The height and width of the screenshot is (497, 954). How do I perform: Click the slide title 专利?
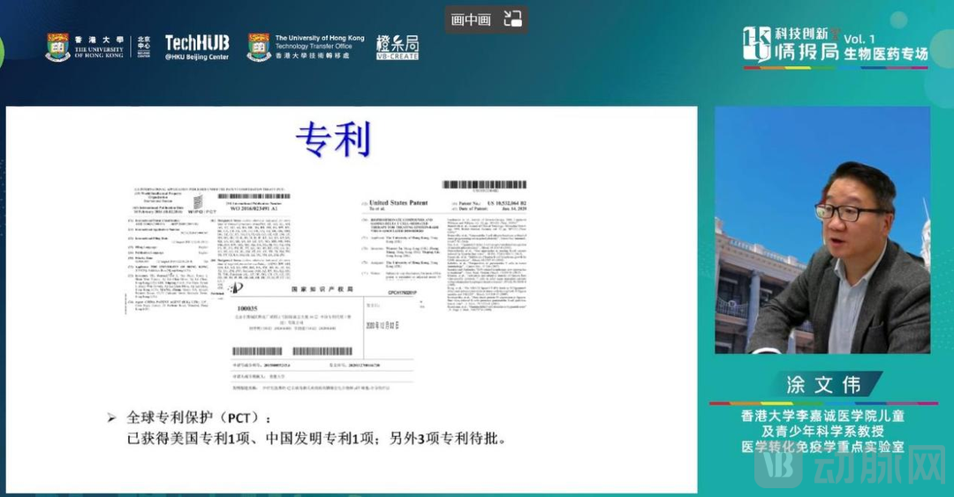[x=333, y=139]
